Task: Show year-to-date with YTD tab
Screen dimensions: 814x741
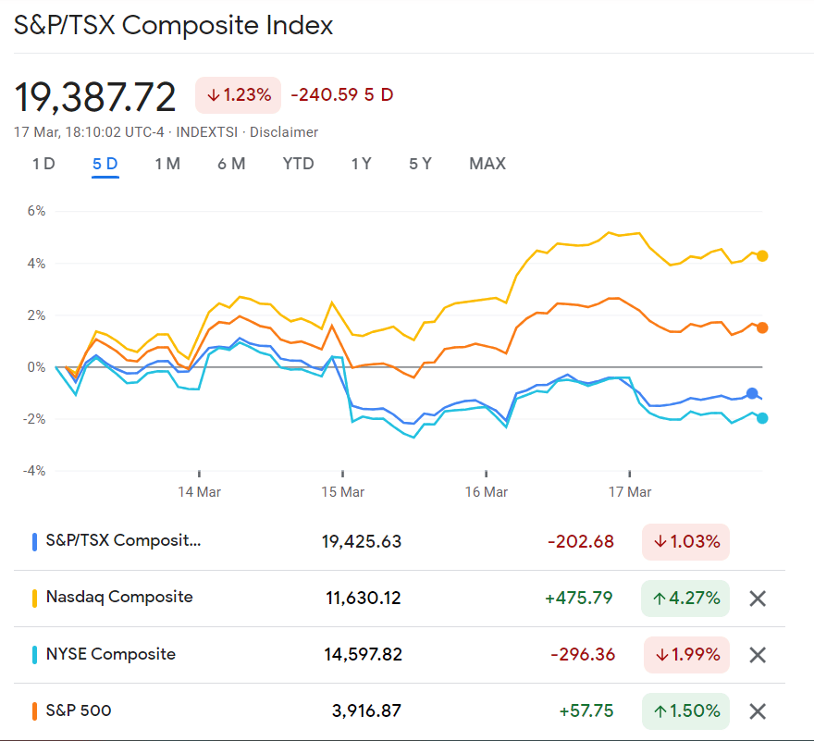Action: pos(298,164)
